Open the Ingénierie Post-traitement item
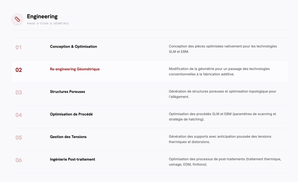The image size is (298, 182). [x=72, y=159]
